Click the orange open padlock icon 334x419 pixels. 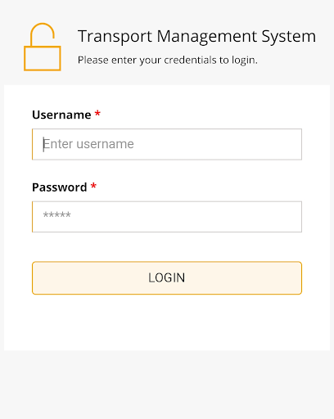click(43, 47)
